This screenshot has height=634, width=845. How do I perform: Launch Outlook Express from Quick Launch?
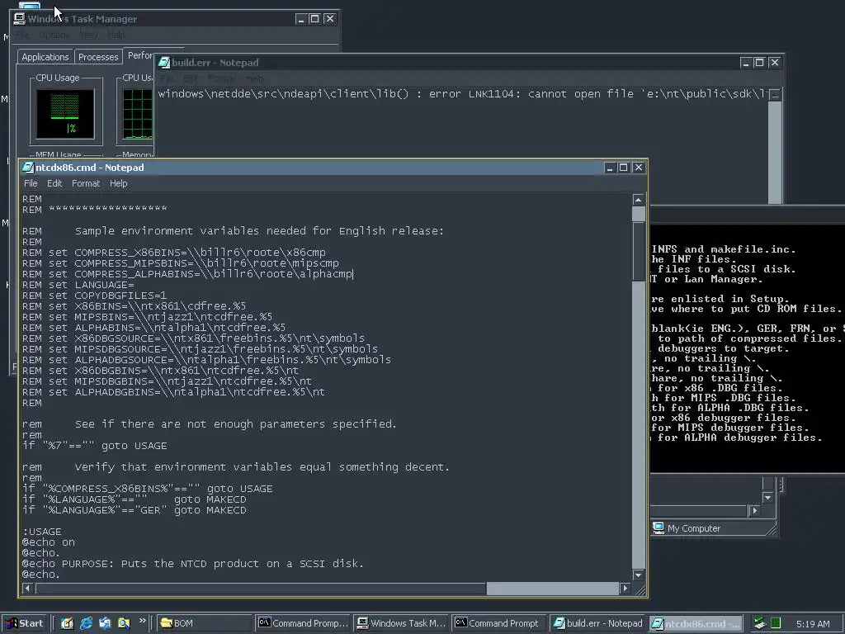tap(105, 623)
